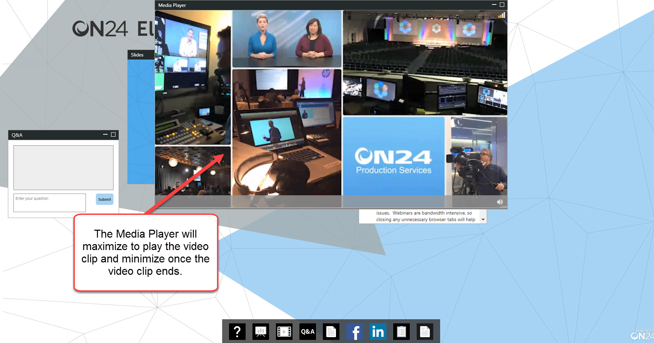Minimize the Q&A panel

105,135
